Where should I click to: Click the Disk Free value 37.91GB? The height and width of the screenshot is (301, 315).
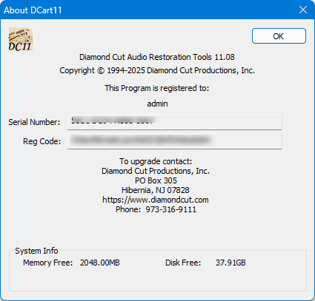[231, 263]
